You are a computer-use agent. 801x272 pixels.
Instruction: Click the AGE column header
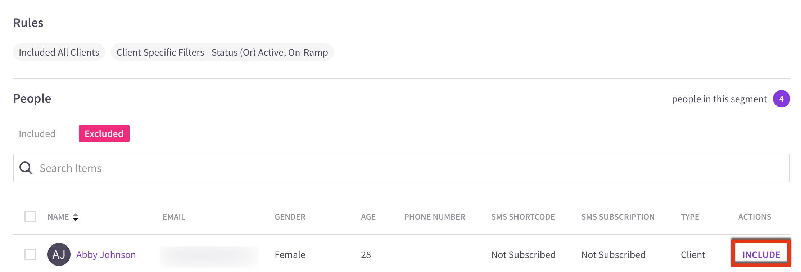click(x=368, y=217)
